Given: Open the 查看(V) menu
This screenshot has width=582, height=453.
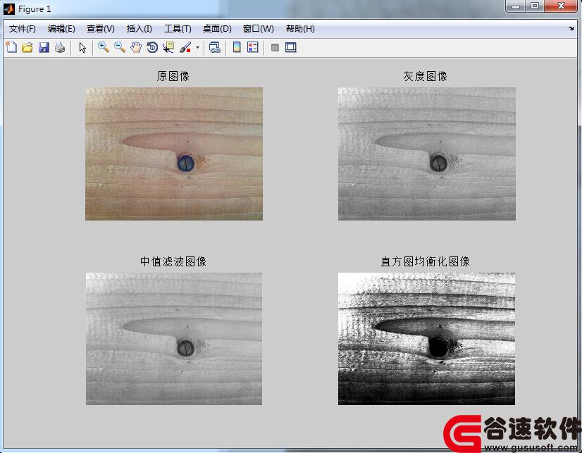Looking at the screenshot, I should click(x=101, y=29).
